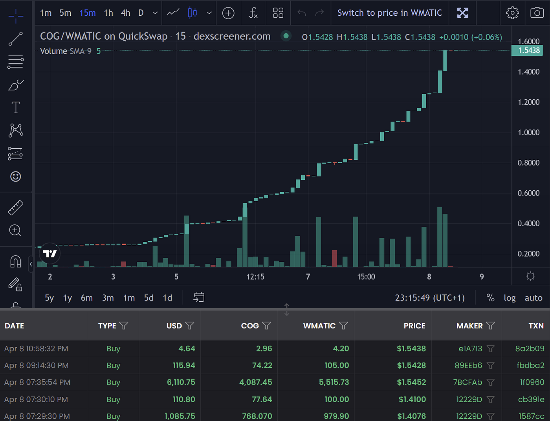Image resolution: width=550 pixels, height=421 pixels.
Task: Toggle auto scale mode
Action: click(533, 298)
